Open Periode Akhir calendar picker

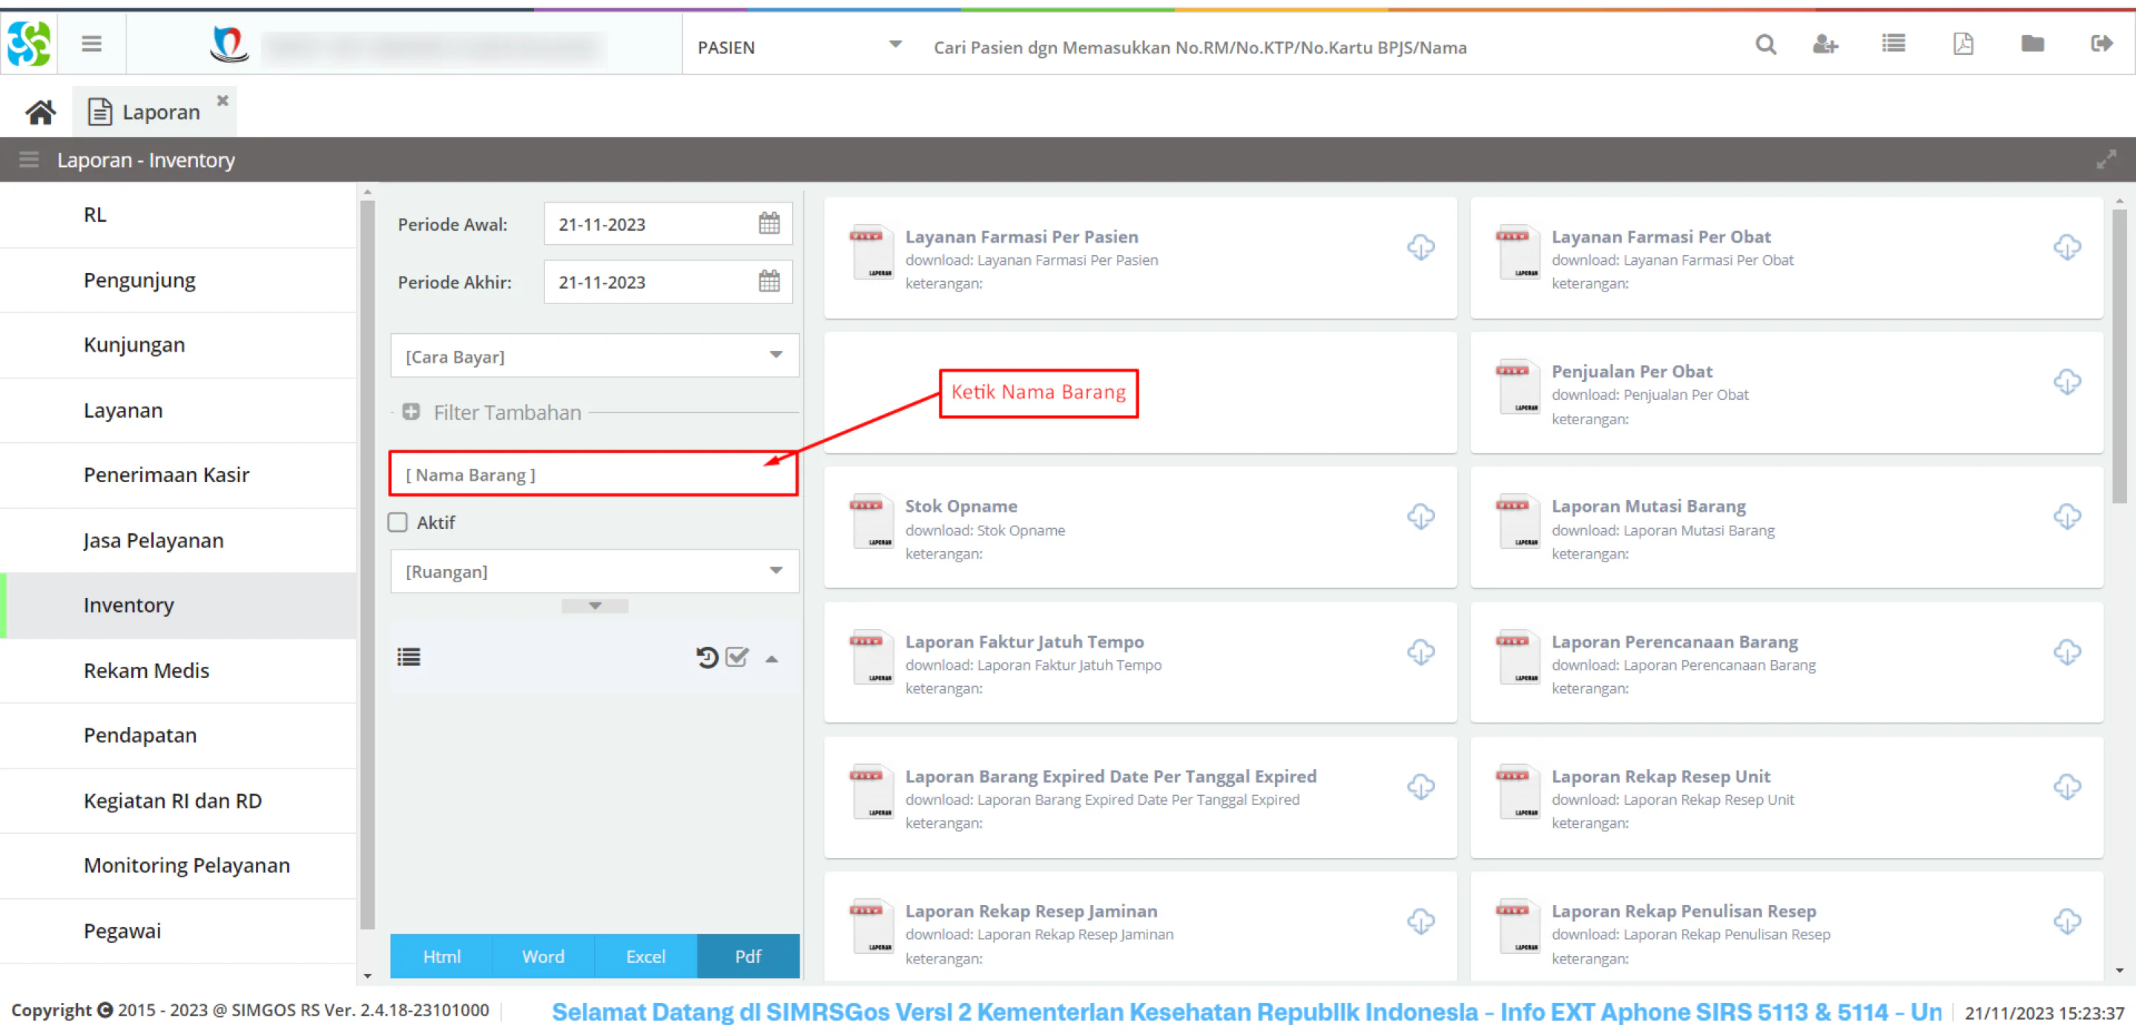[768, 282]
